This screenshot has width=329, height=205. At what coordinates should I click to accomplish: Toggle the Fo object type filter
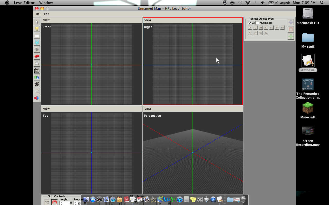click(x=266, y=33)
